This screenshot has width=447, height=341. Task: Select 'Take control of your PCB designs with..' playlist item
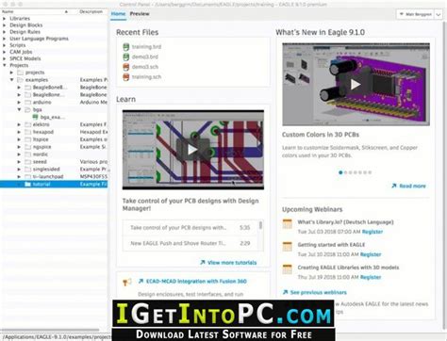[190, 228]
